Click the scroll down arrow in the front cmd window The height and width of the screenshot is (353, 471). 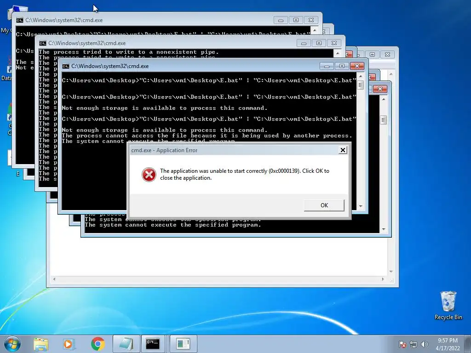tap(361, 206)
